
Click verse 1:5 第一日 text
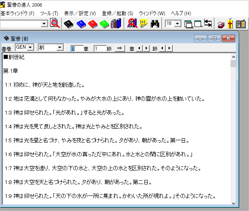(97, 140)
